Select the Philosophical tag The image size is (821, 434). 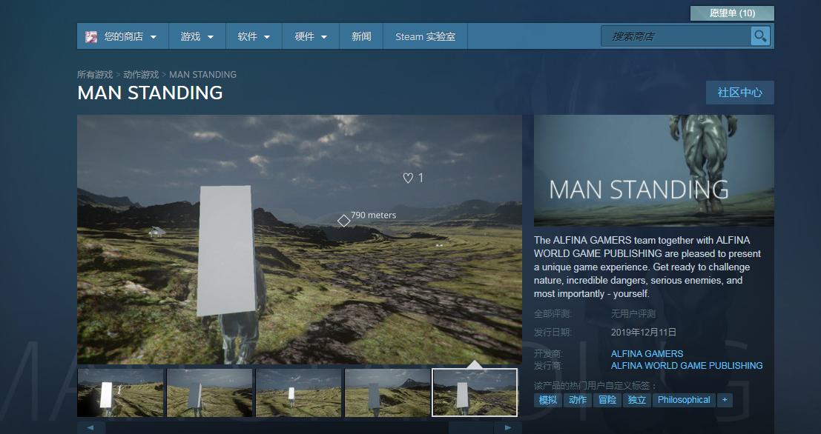(x=684, y=400)
